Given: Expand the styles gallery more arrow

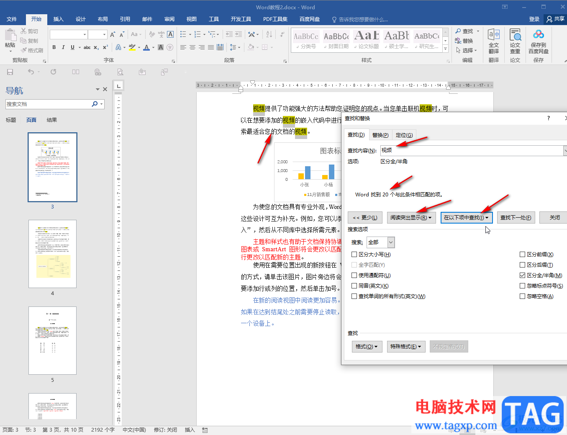Looking at the screenshot, I should [x=446, y=49].
